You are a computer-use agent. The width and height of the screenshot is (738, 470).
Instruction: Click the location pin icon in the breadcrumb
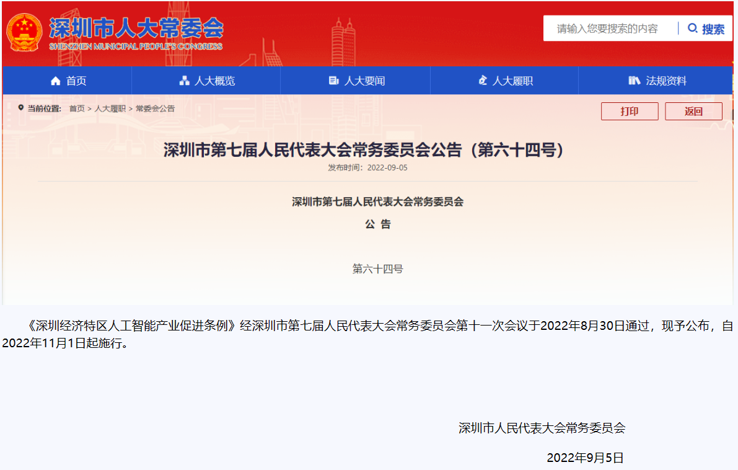tap(20, 108)
